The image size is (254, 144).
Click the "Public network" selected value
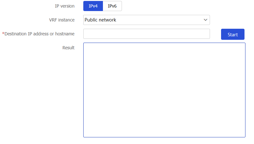100,20
